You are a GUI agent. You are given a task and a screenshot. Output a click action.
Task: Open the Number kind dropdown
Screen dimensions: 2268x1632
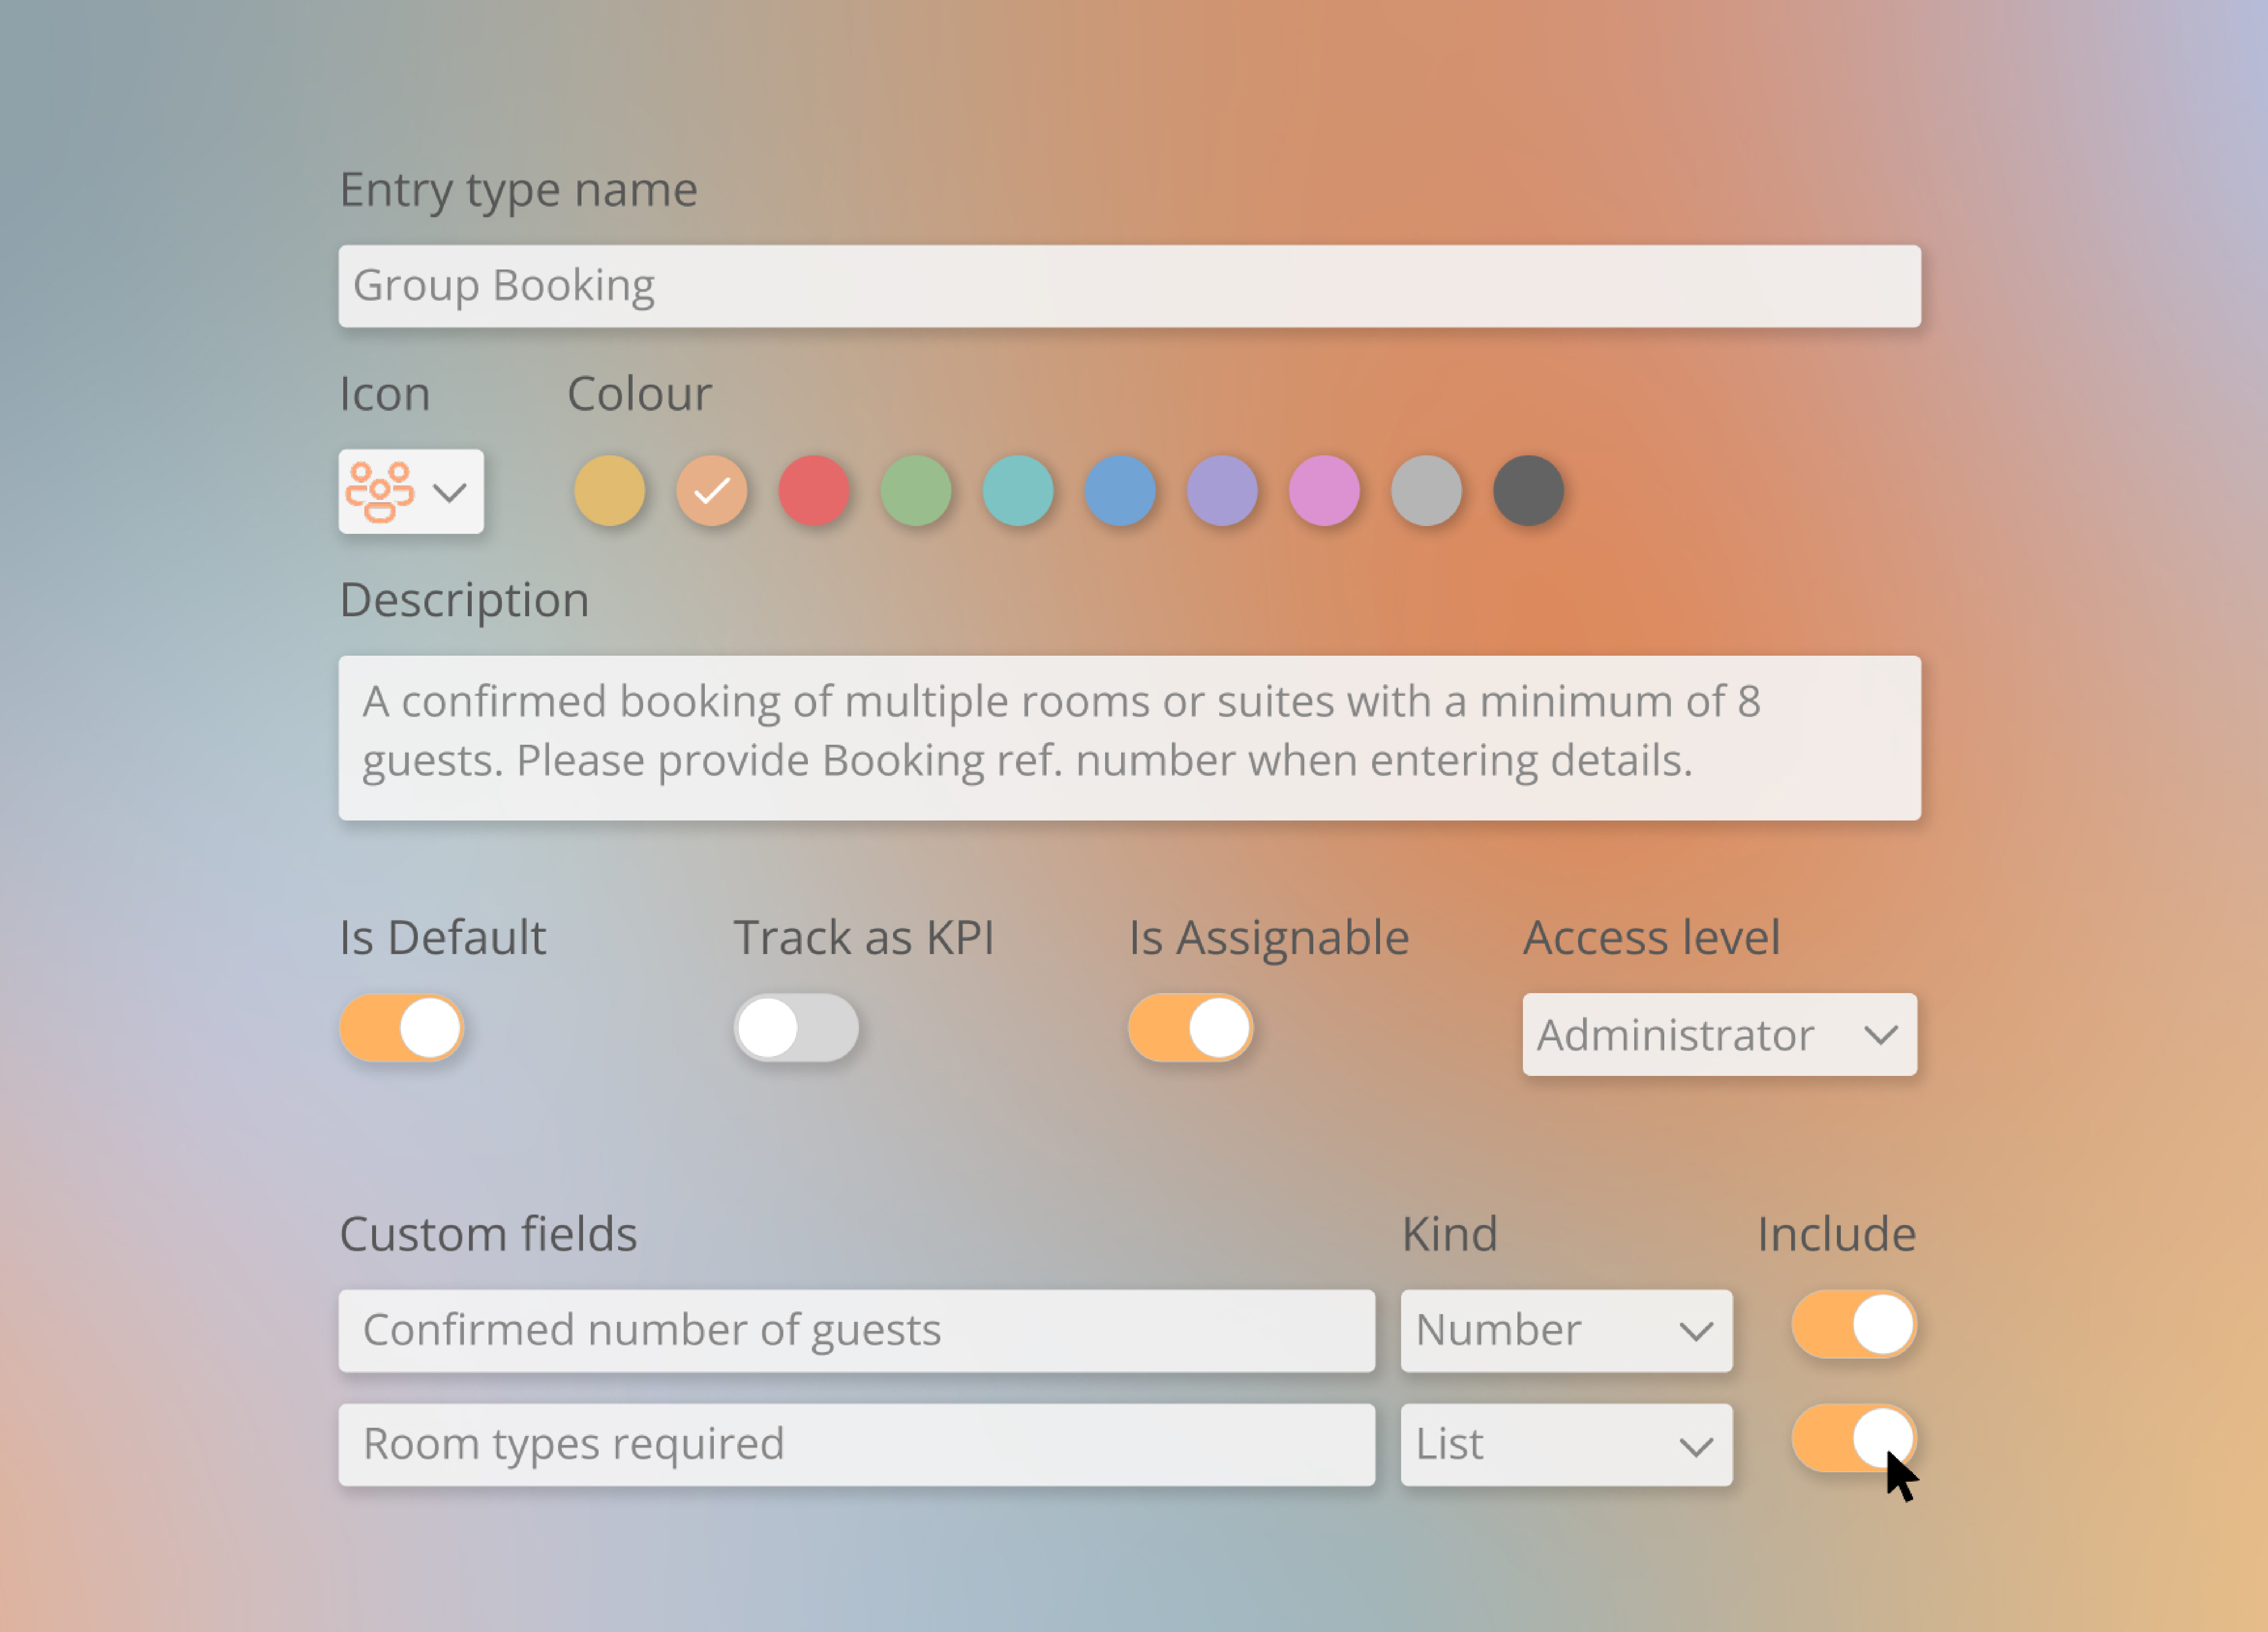pos(1565,1330)
